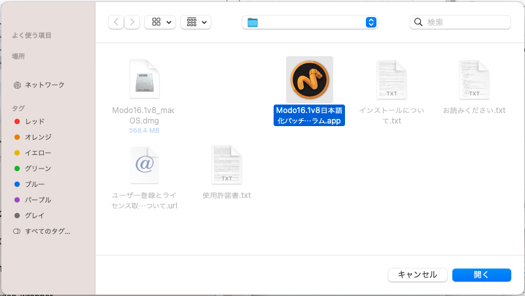Click the red tag dot for レッド
Image resolution: width=525 pixels, height=296 pixels.
pyautogui.click(x=17, y=122)
